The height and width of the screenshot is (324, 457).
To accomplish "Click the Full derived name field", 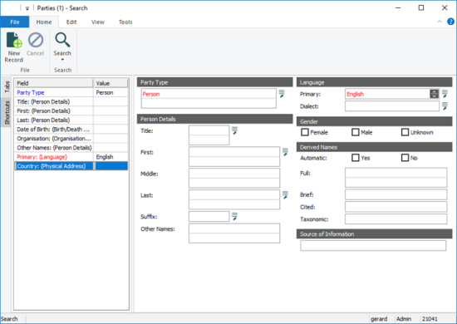I will click(x=396, y=178).
